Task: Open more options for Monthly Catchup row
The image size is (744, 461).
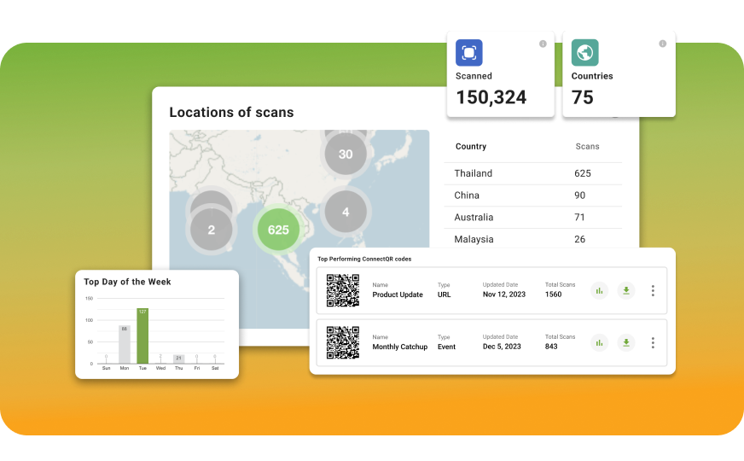Action: pyautogui.click(x=653, y=342)
